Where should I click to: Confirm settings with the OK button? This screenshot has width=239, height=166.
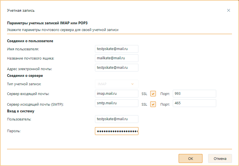[190, 158]
